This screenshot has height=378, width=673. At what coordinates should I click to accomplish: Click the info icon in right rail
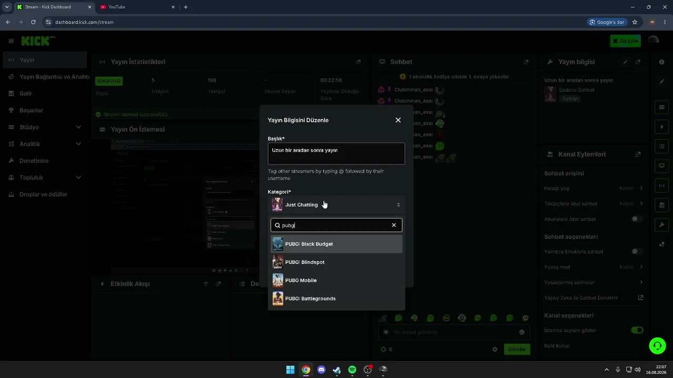tap(661, 62)
